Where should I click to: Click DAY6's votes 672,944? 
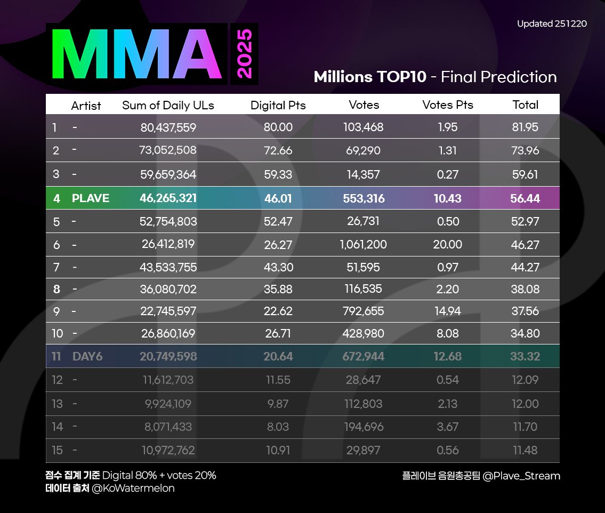click(364, 356)
